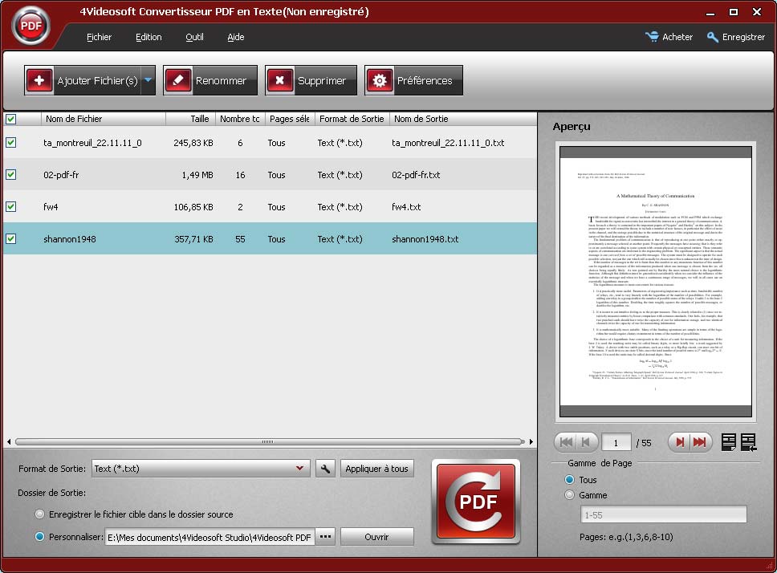777x573 pixels.
Task: Uncheck the select-all checkbox in the header
Action: point(10,118)
